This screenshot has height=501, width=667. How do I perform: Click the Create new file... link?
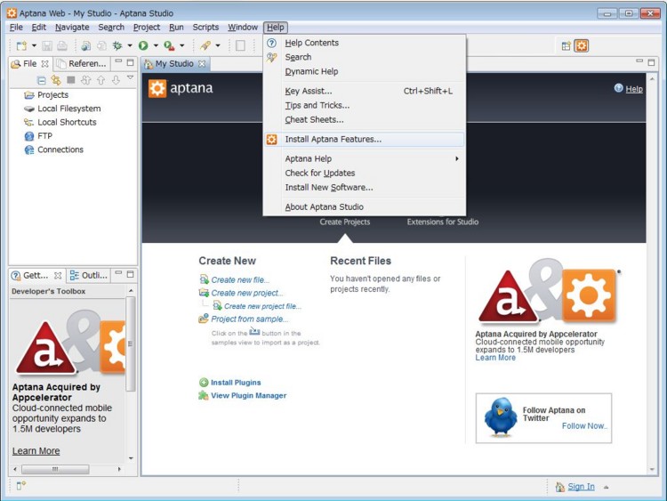pos(240,280)
